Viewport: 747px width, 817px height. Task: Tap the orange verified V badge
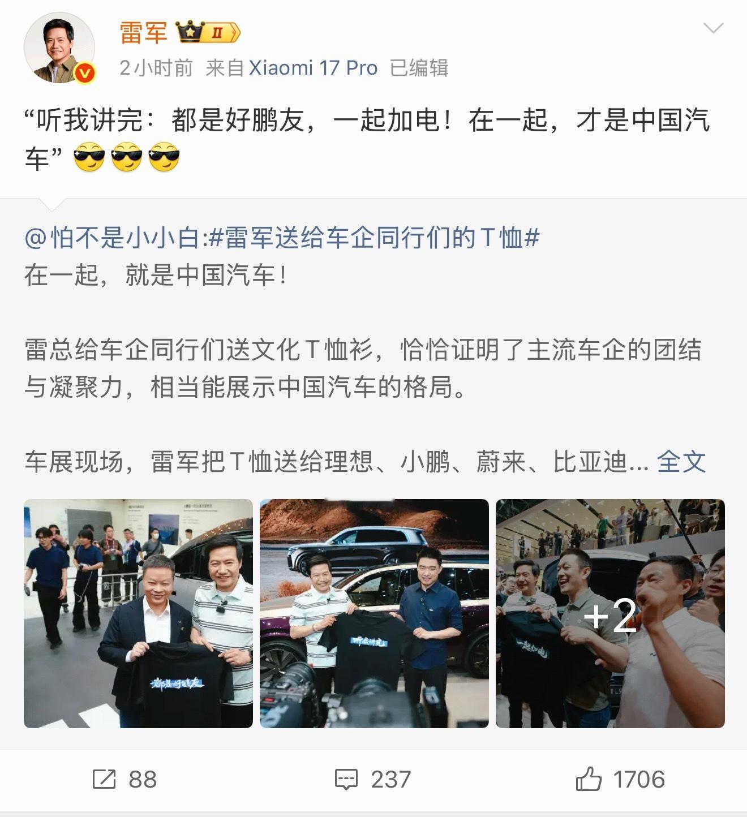(85, 74)
